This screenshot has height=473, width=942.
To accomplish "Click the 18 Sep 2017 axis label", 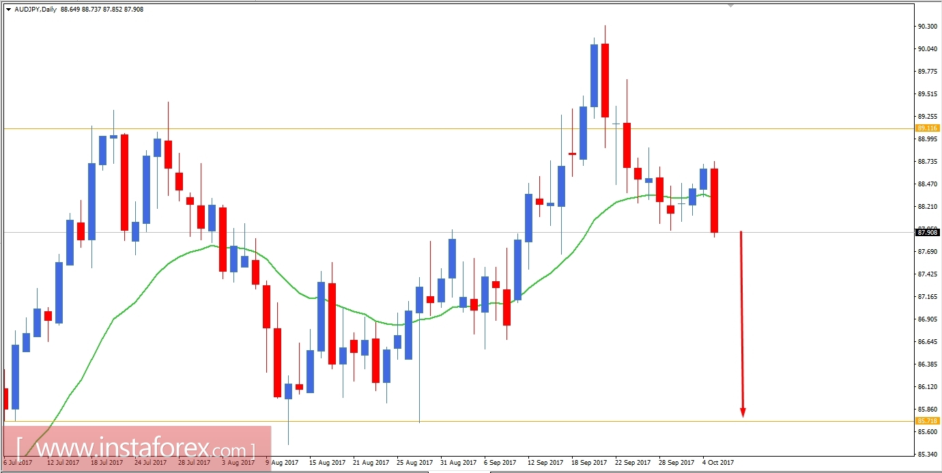I will click(x=588, y=462).
